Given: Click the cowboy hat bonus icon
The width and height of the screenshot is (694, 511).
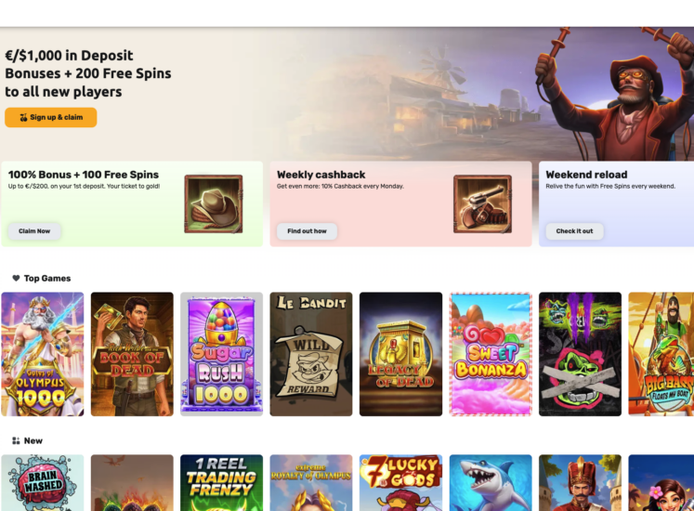Looking at the screenshot, I should point(214,204).
